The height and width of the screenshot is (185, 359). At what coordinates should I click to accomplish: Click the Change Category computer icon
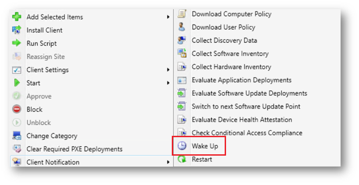(x=17, y=136)
